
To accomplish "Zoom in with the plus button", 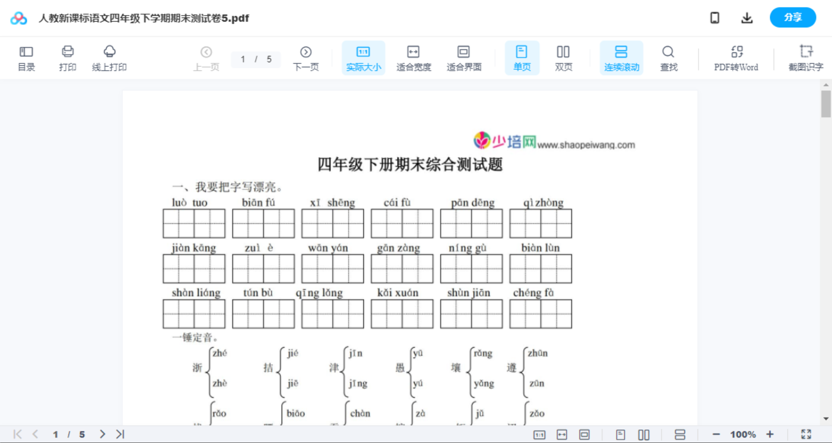I will pos(770,434).
